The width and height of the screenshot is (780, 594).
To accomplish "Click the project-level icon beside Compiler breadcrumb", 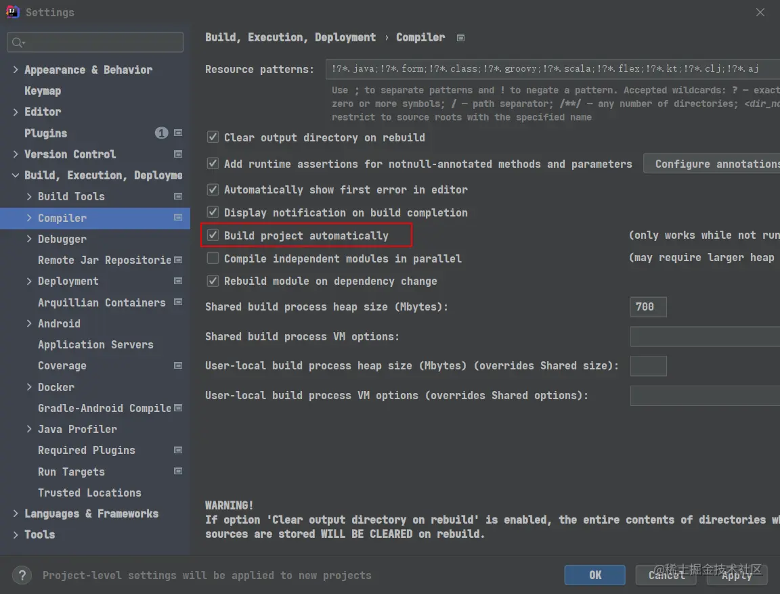I will (460, 38).
